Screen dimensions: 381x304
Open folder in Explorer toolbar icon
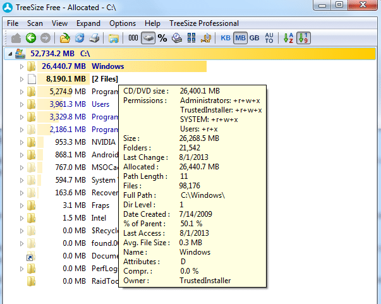(114, 38)
